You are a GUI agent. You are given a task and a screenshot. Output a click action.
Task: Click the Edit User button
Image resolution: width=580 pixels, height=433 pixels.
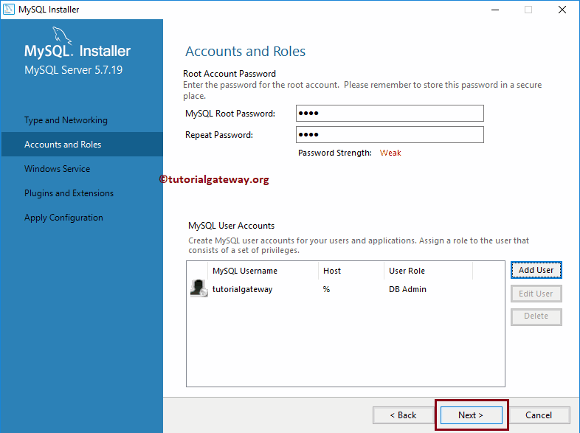coord(536,294)
